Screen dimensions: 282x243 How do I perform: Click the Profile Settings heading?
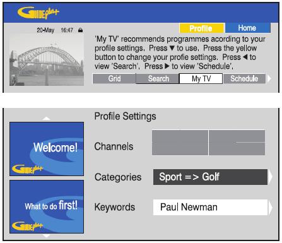click(125, 116)
